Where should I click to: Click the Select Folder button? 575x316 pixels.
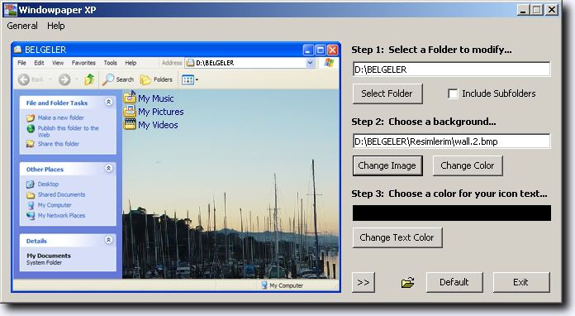tap(387, 93)
